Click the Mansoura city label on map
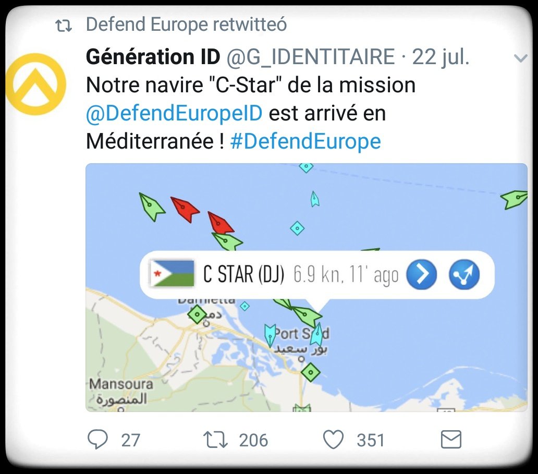The width and height of the screenshot is (538, 474). [x=121, y=384]
